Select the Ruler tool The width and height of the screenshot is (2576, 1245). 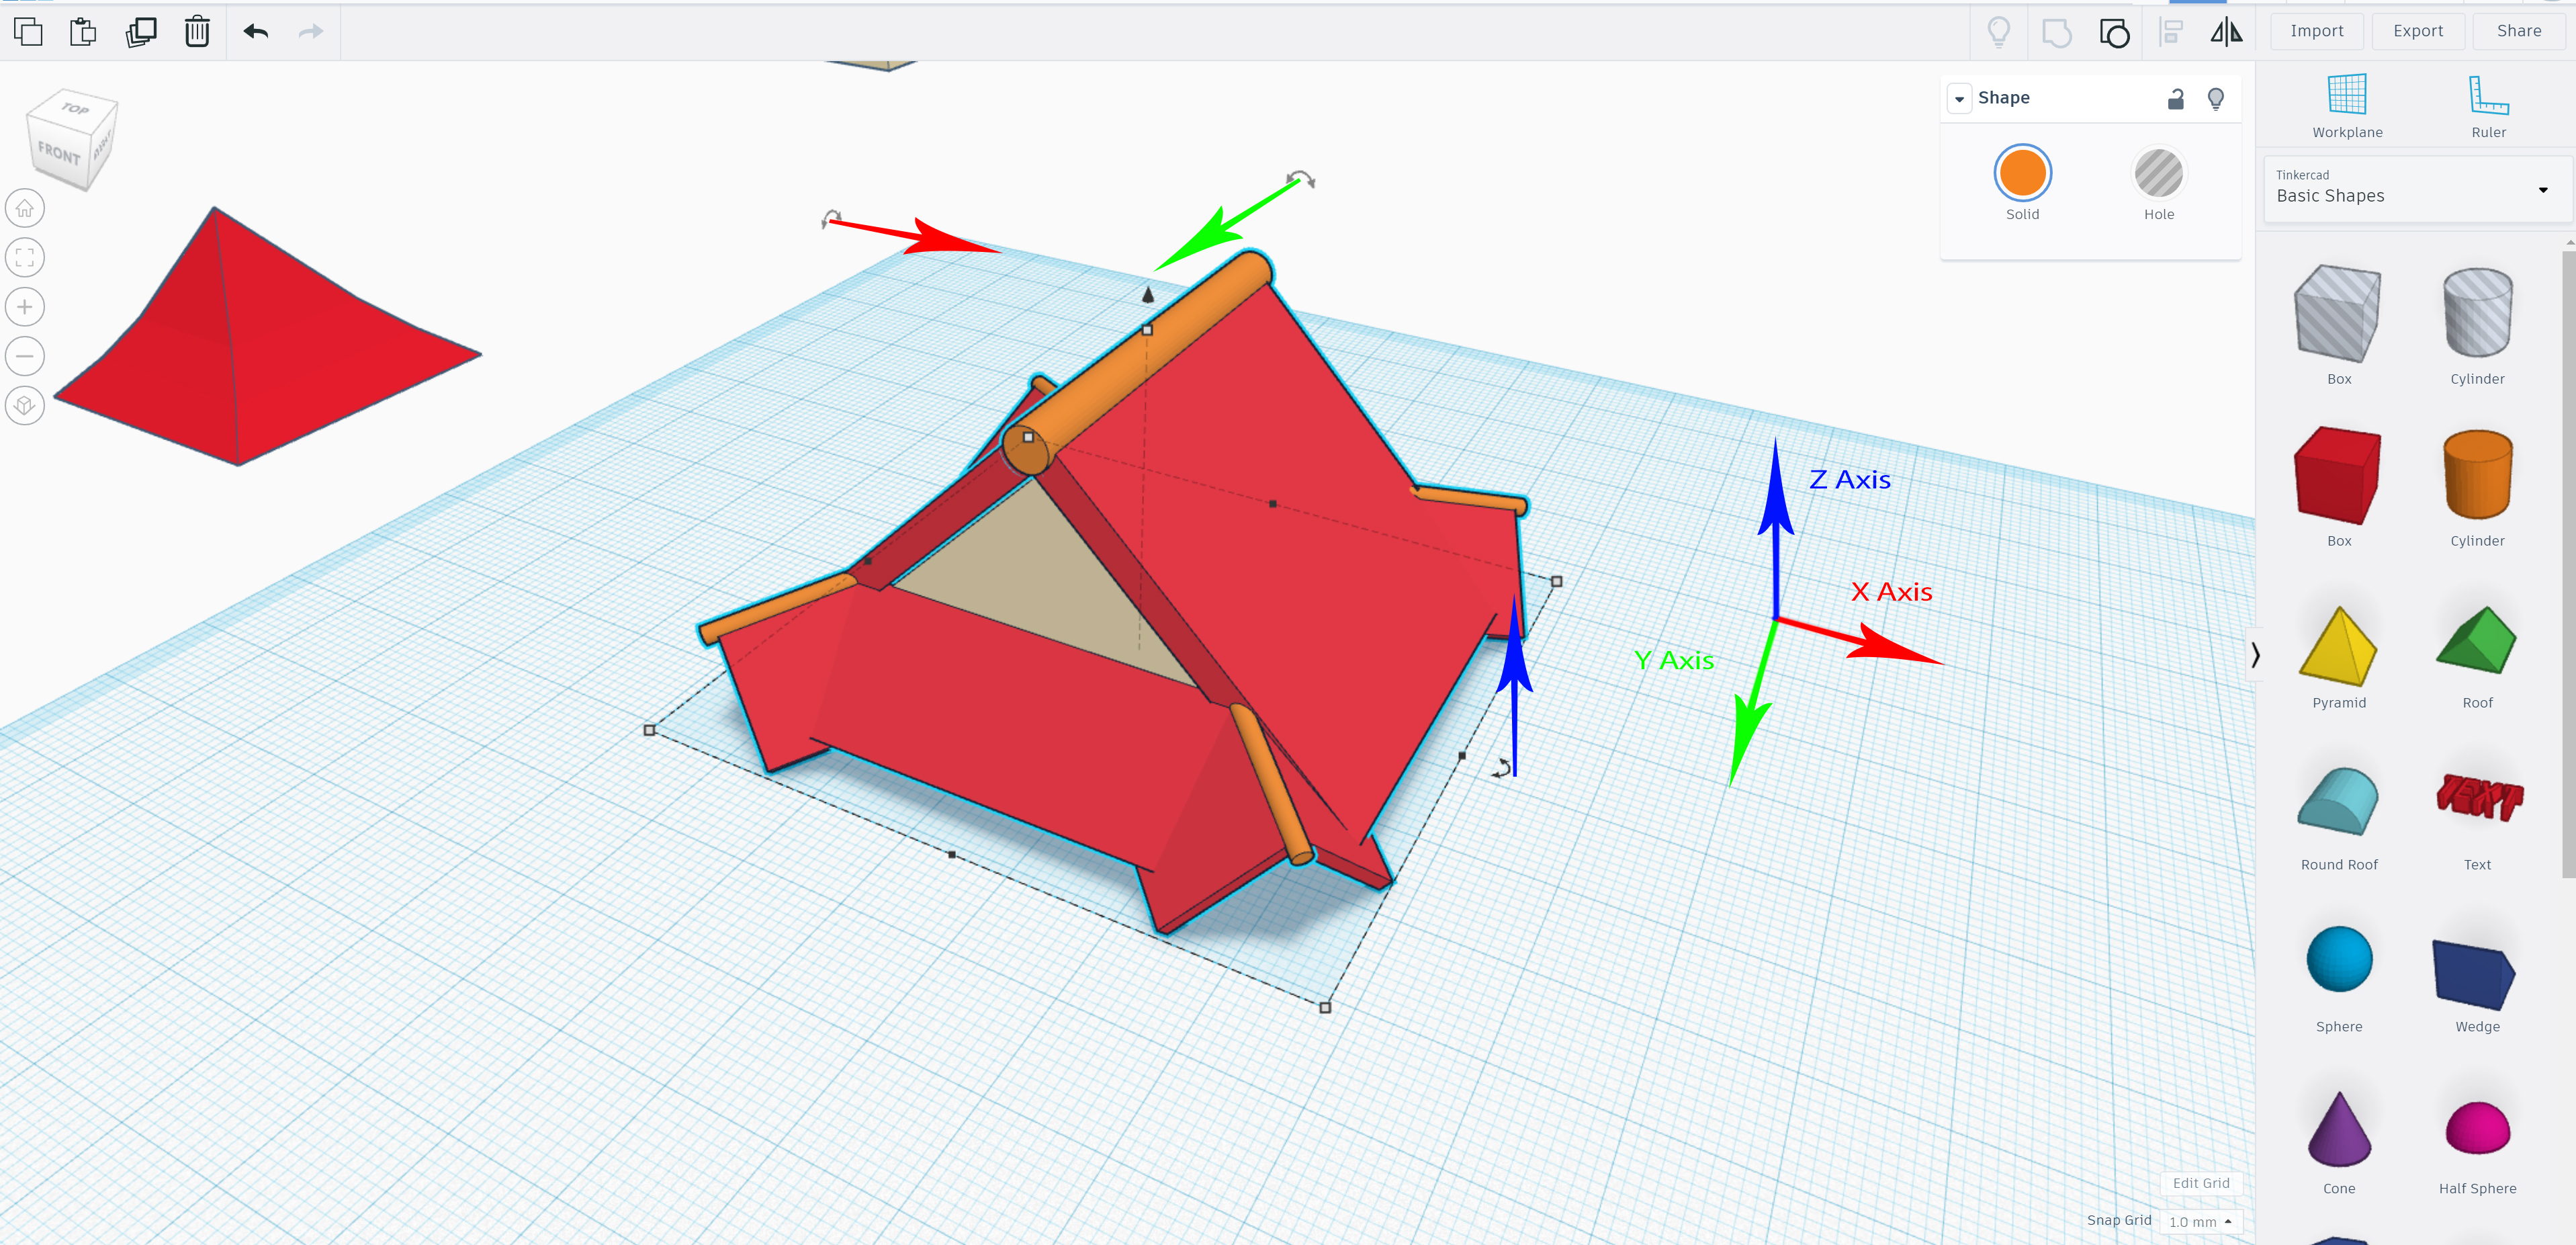pos(2488,105)
